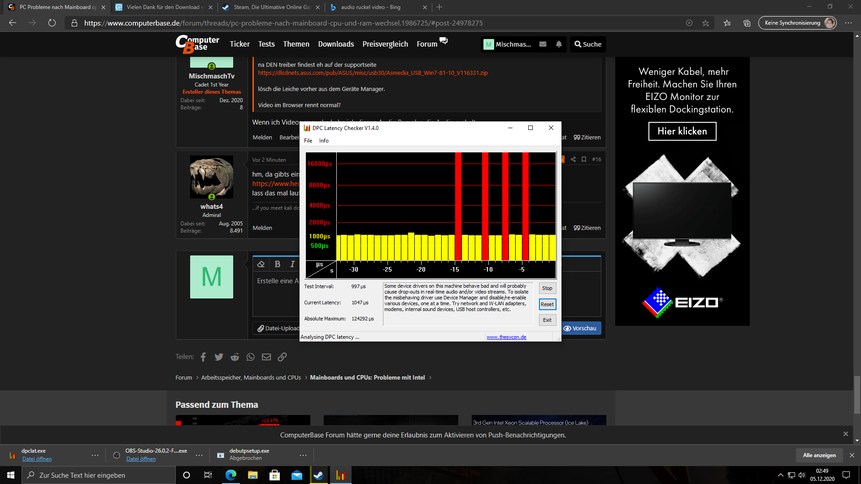
Task: Click Hier klicken on the EIZO ad
Action: point(682,131)
